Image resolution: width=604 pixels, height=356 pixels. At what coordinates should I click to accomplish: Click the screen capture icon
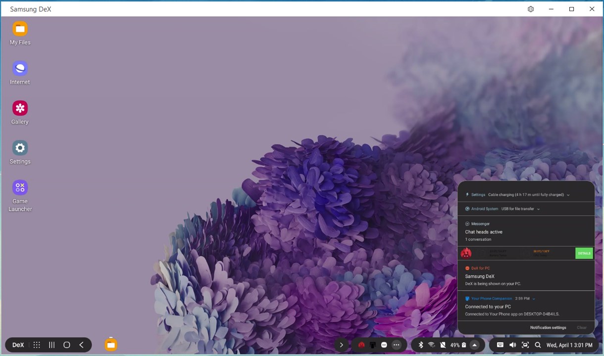pos(525,345)
